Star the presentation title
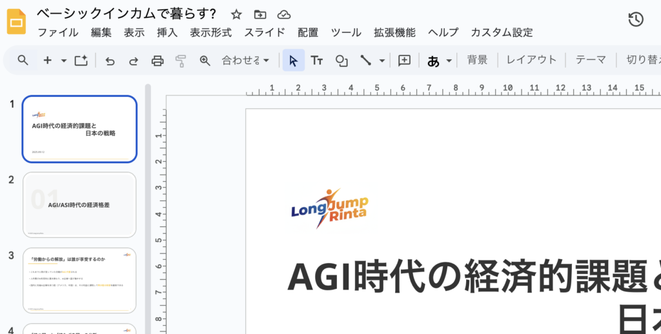The width and height of the screenshot is (661, 334). [236, 14]
